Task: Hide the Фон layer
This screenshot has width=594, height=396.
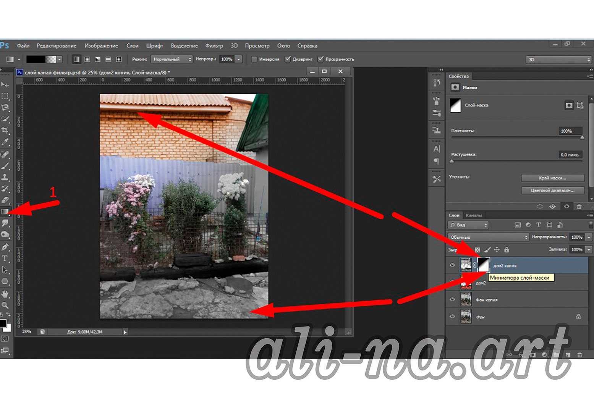Action: tap(452, 317)
